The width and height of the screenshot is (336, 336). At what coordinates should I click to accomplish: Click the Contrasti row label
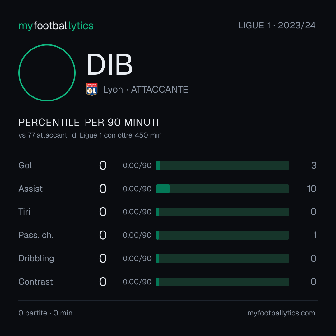pos(37,282)
